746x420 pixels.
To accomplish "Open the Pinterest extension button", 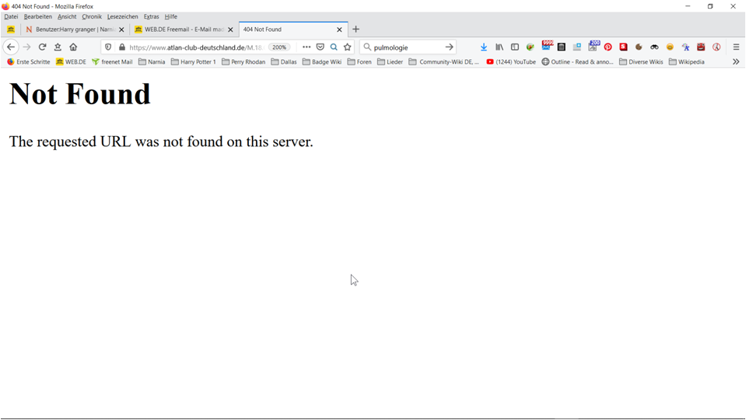I will pyautogui.click(x=608, y=47).
